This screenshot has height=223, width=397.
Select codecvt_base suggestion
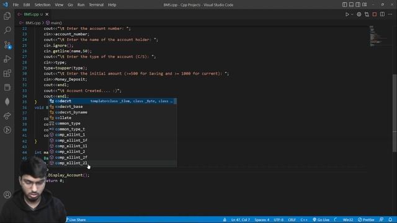pos(113,107)
